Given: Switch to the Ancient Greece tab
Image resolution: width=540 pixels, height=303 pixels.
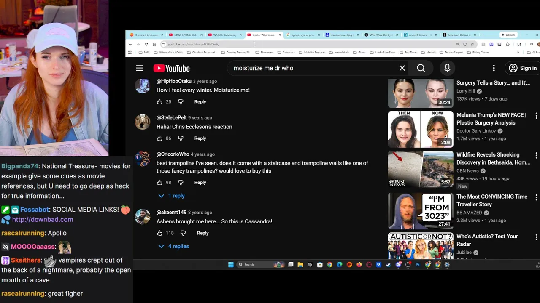Looking at the screenshot, I should [420, 35].
